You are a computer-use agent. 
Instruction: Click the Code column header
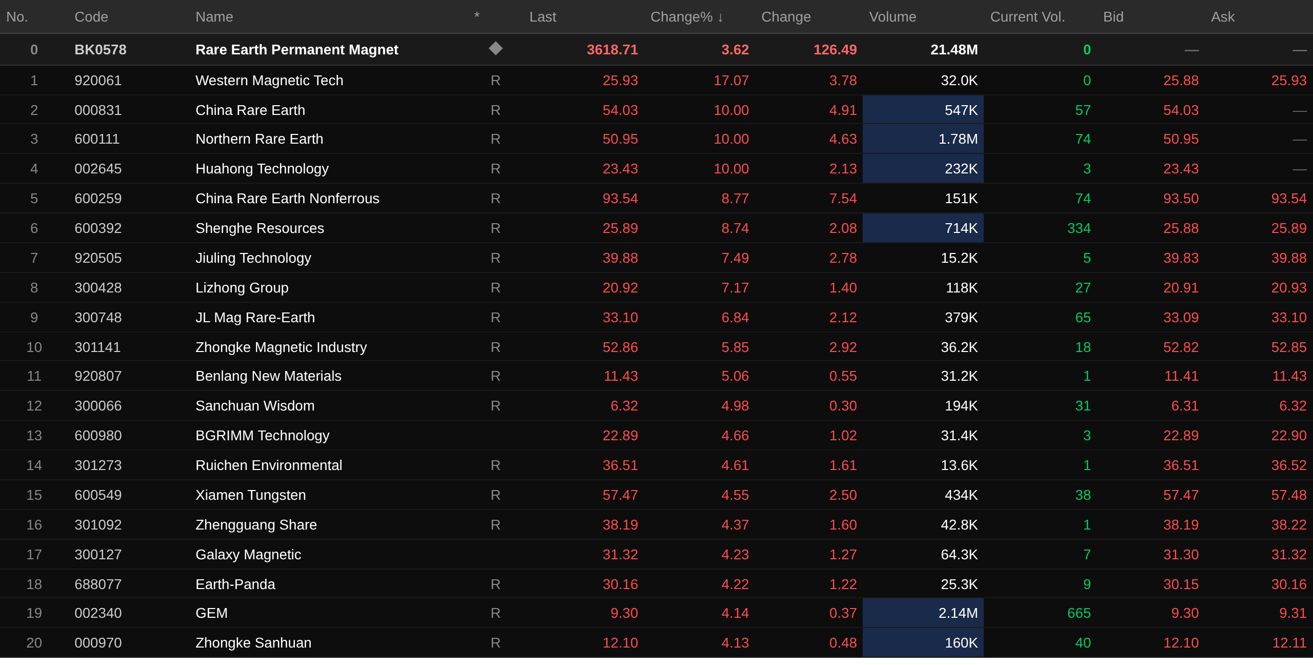click(x=91, y=17)
